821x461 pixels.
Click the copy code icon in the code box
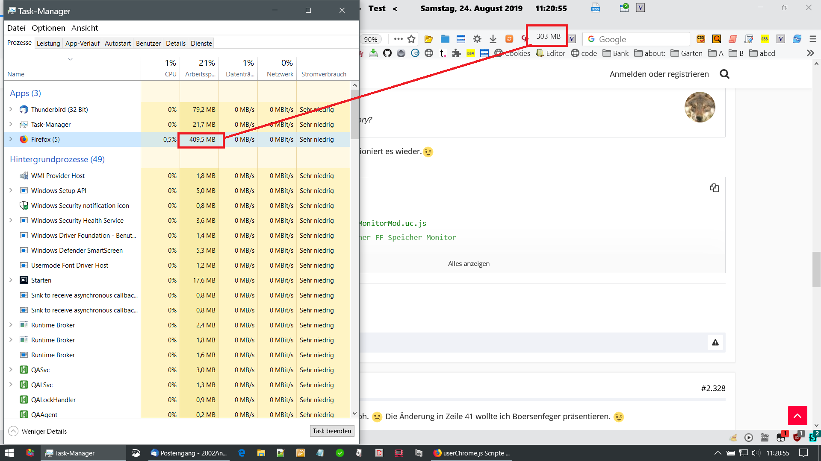click(714, 188)
